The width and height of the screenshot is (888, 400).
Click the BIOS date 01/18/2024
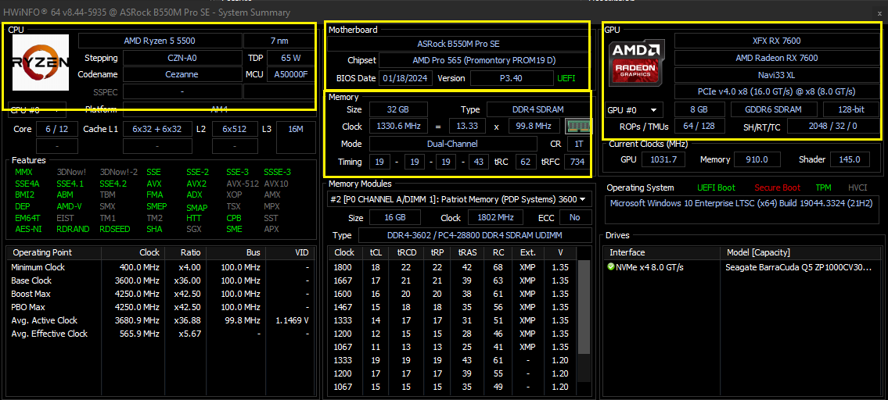pyautogui.click(x=405, y=78)
